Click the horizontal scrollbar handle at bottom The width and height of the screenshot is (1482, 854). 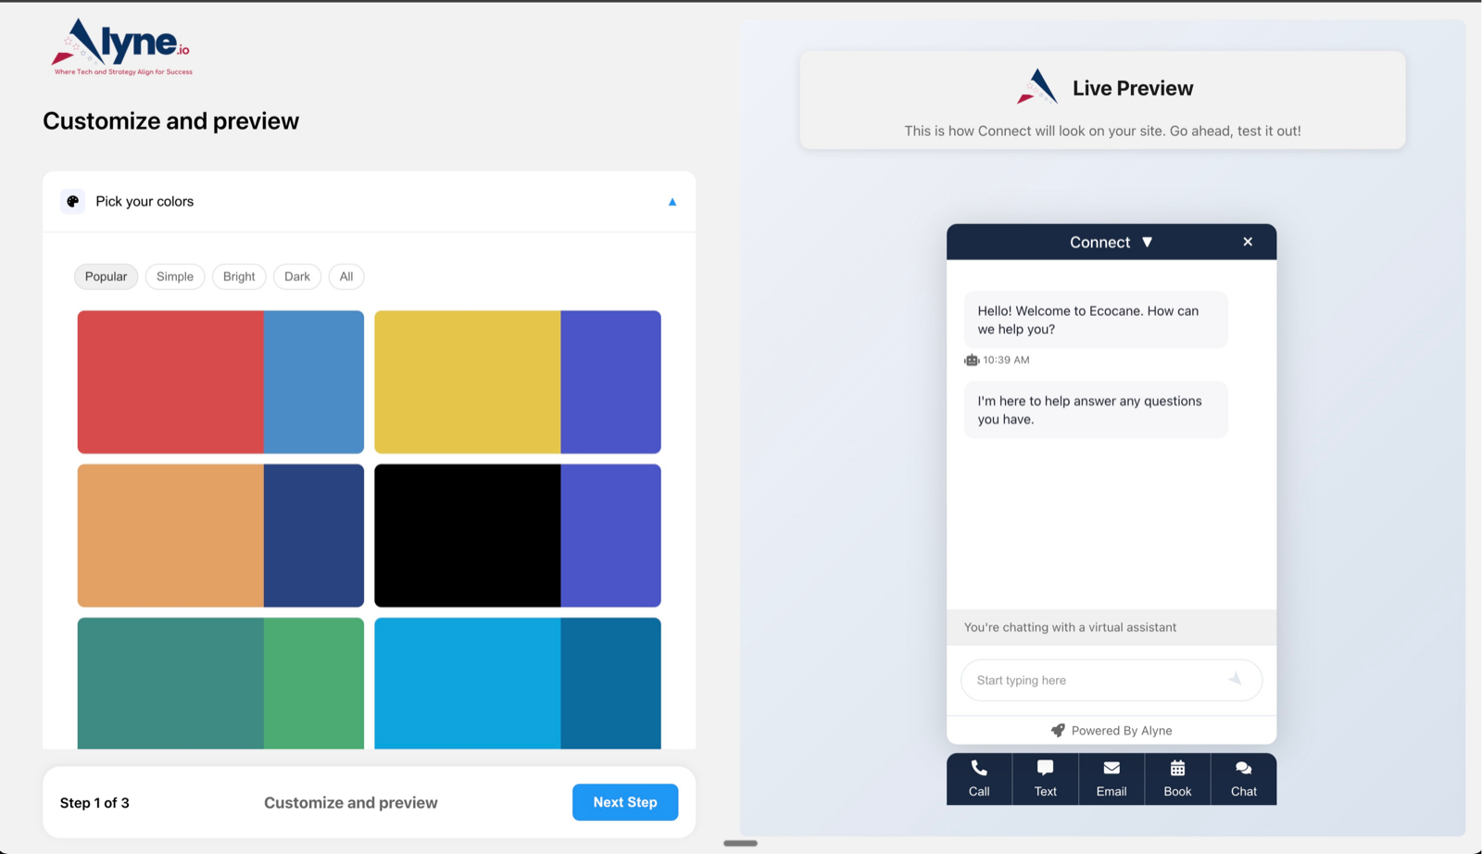click(x=740, y=843)
